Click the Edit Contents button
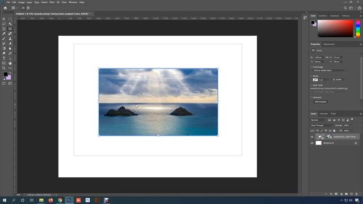The height and width of the screenshot is (204, 363). [x=320, y=102]
